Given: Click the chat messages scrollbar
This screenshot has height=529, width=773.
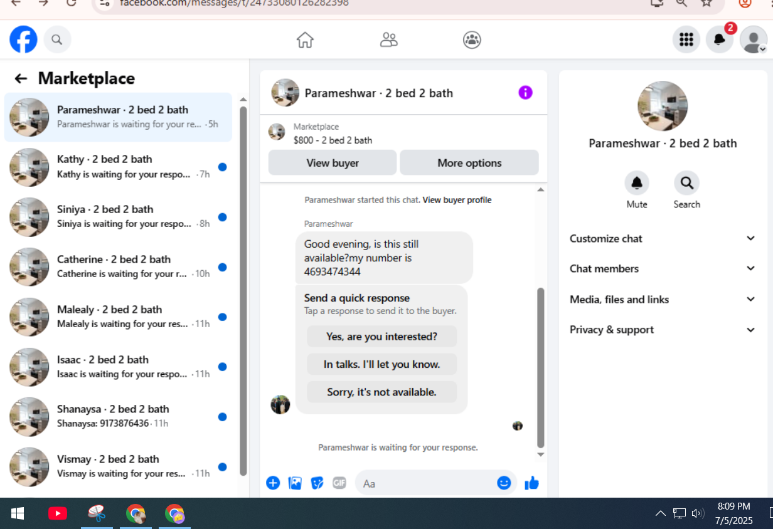Looking at the screenshot, I should [x=541, y=367].
